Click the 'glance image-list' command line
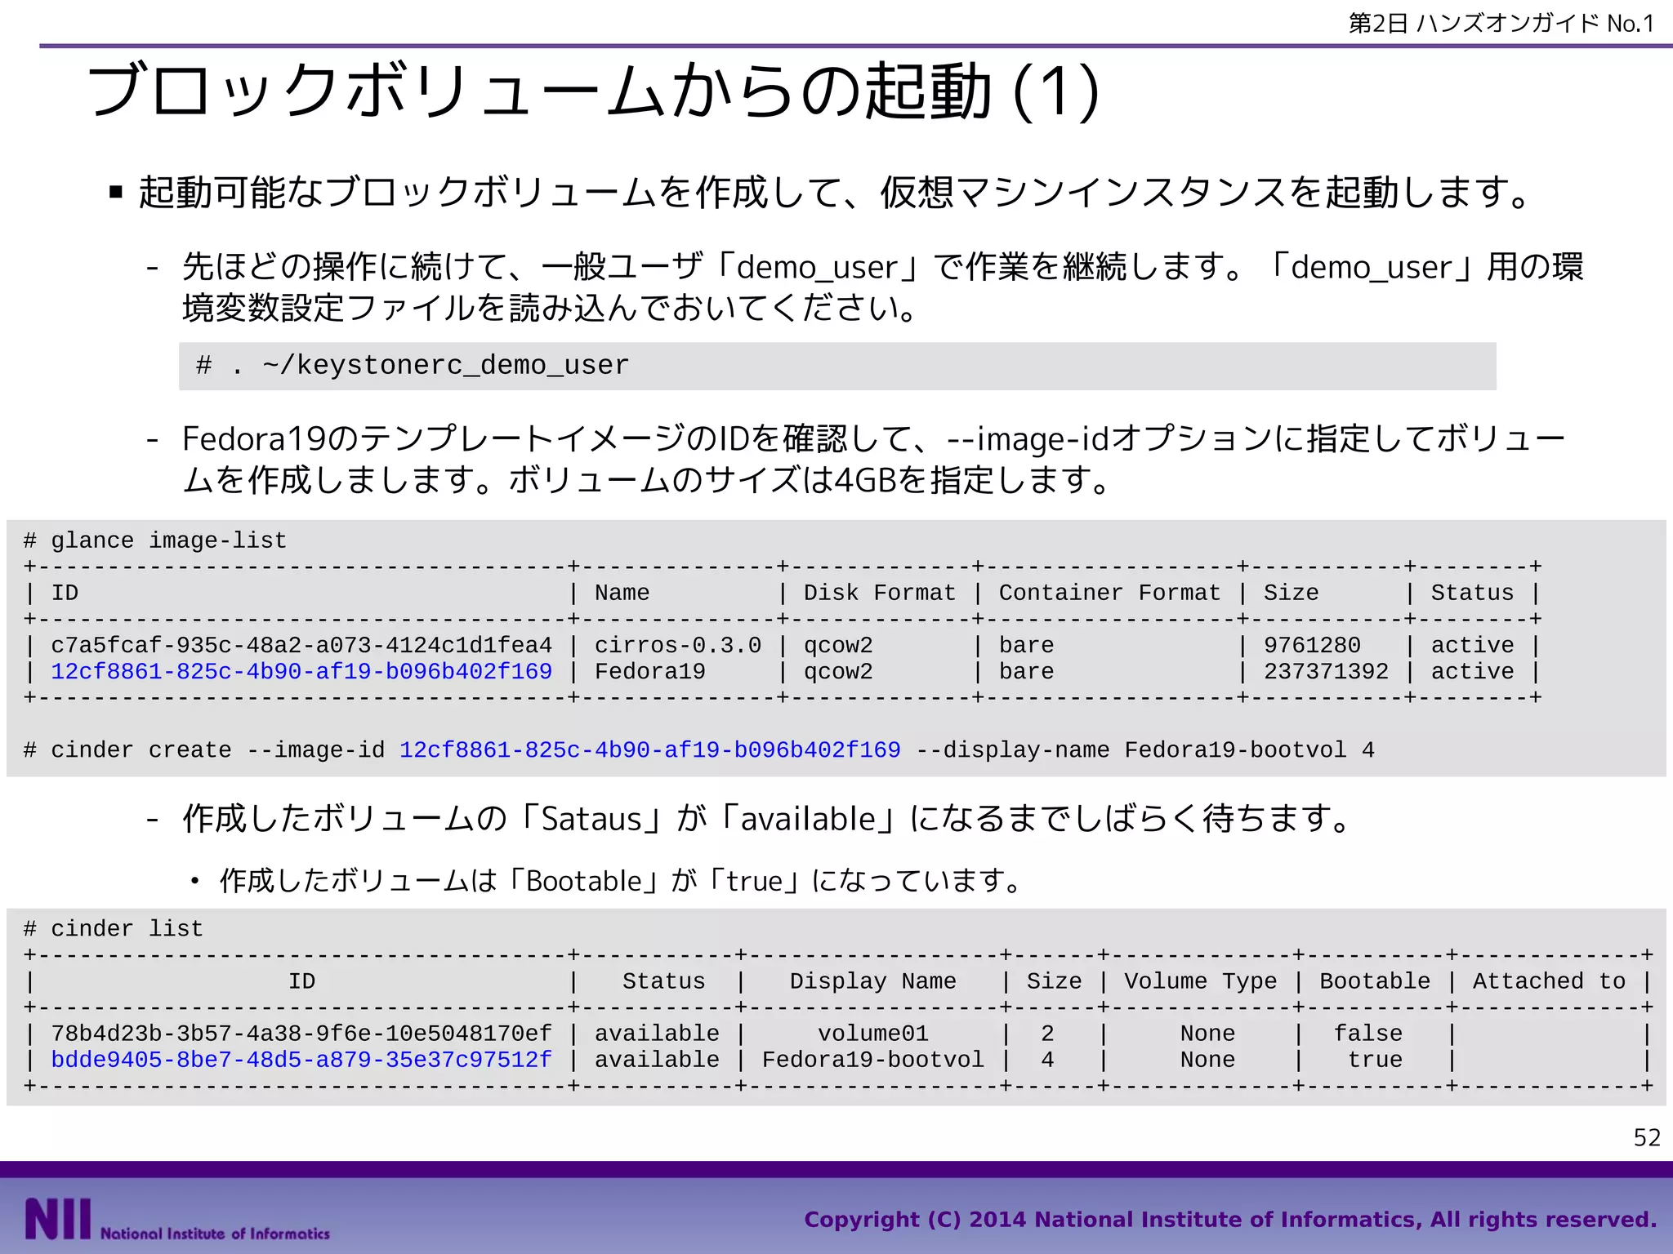 (x=155, y=540)
